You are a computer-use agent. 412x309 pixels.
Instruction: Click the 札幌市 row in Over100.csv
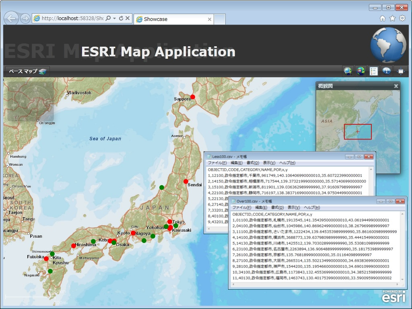click(x=311, y=220)
